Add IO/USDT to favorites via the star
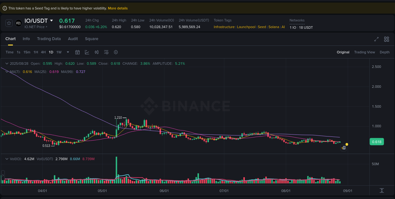Image resolution: width=395 pixels, height=199 pixels. click(9, 23)
